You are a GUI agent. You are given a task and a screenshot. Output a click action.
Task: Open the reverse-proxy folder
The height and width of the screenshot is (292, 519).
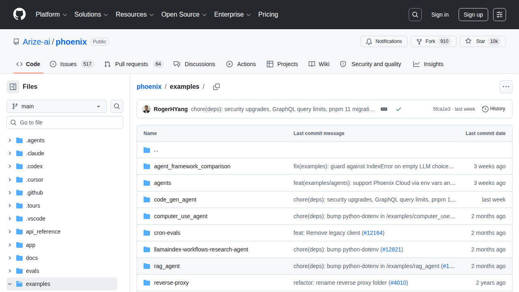point(172,283)
